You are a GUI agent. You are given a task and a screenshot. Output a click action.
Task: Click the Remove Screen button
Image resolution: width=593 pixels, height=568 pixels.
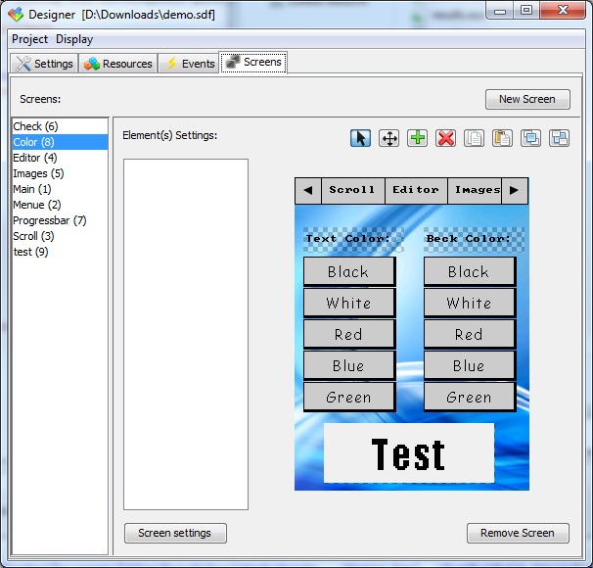click(518, 533)
